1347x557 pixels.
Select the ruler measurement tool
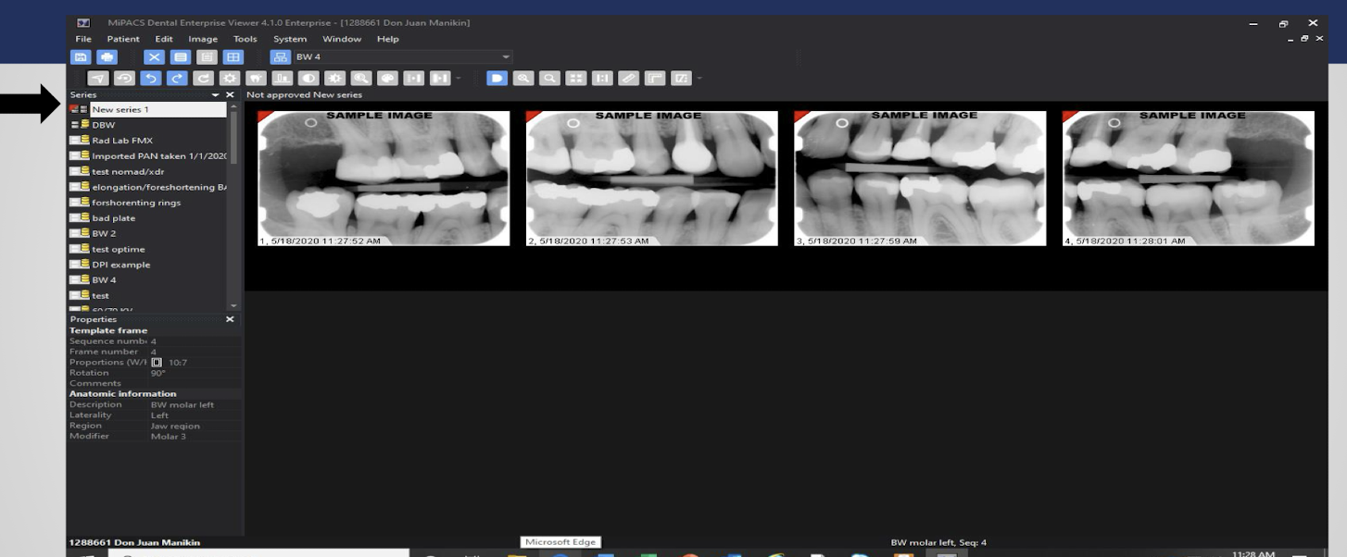[630, 78]
